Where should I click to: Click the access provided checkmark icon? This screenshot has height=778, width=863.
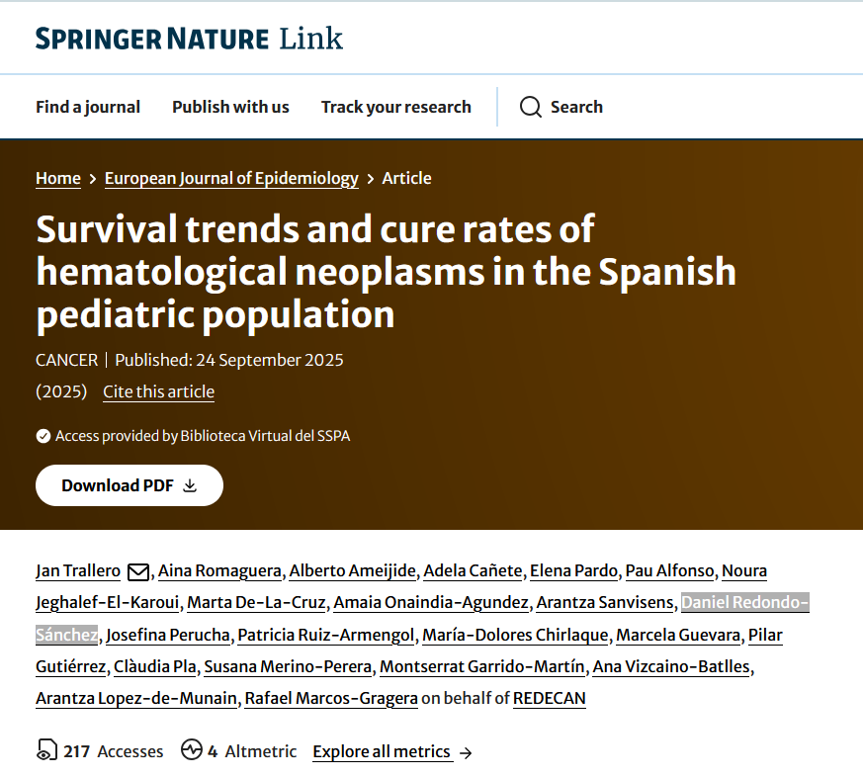43,436
